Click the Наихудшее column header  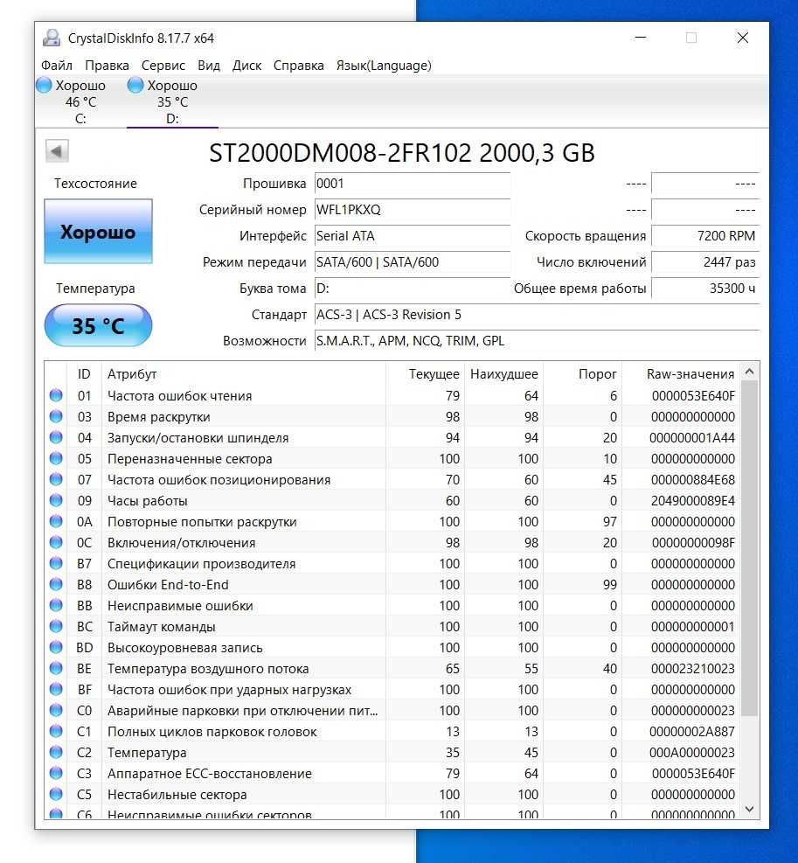tap(504, 373)
